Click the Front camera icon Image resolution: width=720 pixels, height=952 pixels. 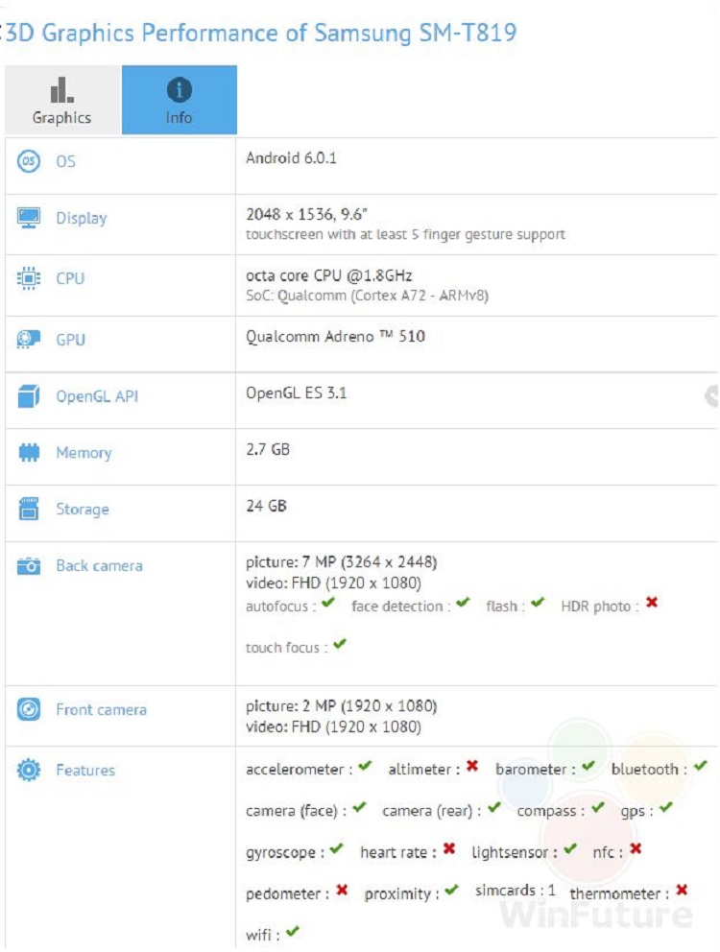(x=29, y=710)
